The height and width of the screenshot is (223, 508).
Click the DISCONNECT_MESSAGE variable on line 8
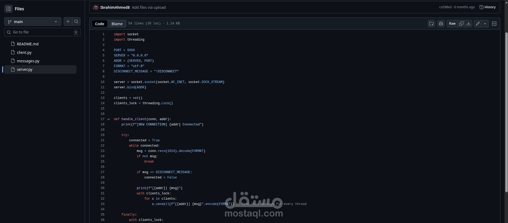[x=131, y=71]
